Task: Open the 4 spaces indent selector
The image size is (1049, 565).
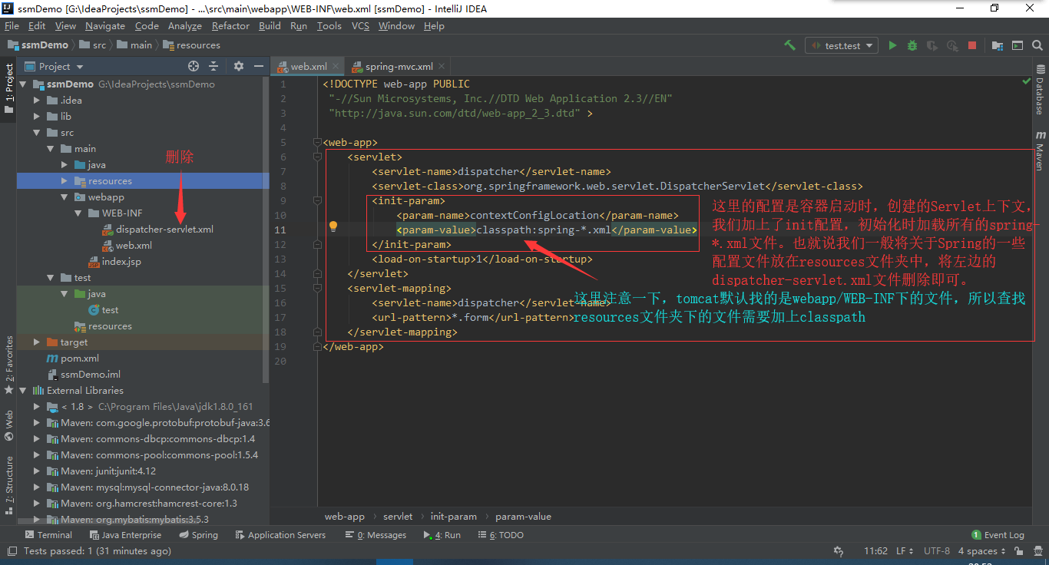Action: [981, 551]
